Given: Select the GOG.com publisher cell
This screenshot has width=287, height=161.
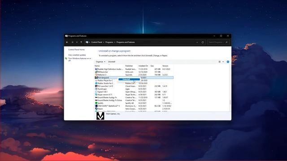Looking at the screenshot, I should [129, 72].
